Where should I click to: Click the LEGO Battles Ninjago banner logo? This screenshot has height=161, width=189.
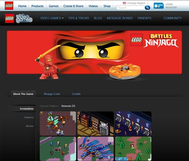point(155,40)
